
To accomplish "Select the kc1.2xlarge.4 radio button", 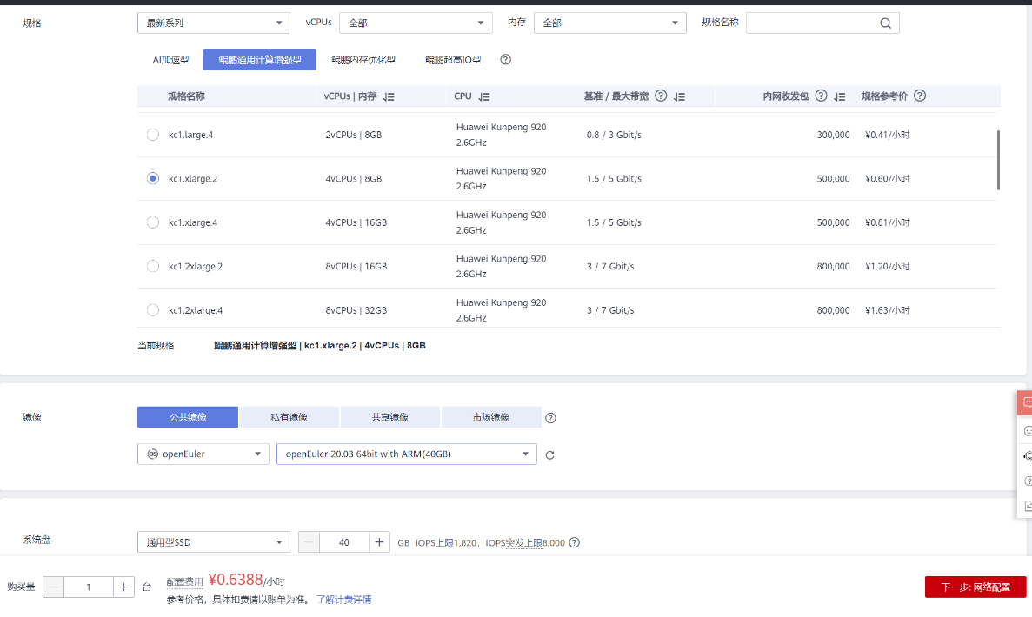I will (x=153, y=310).
